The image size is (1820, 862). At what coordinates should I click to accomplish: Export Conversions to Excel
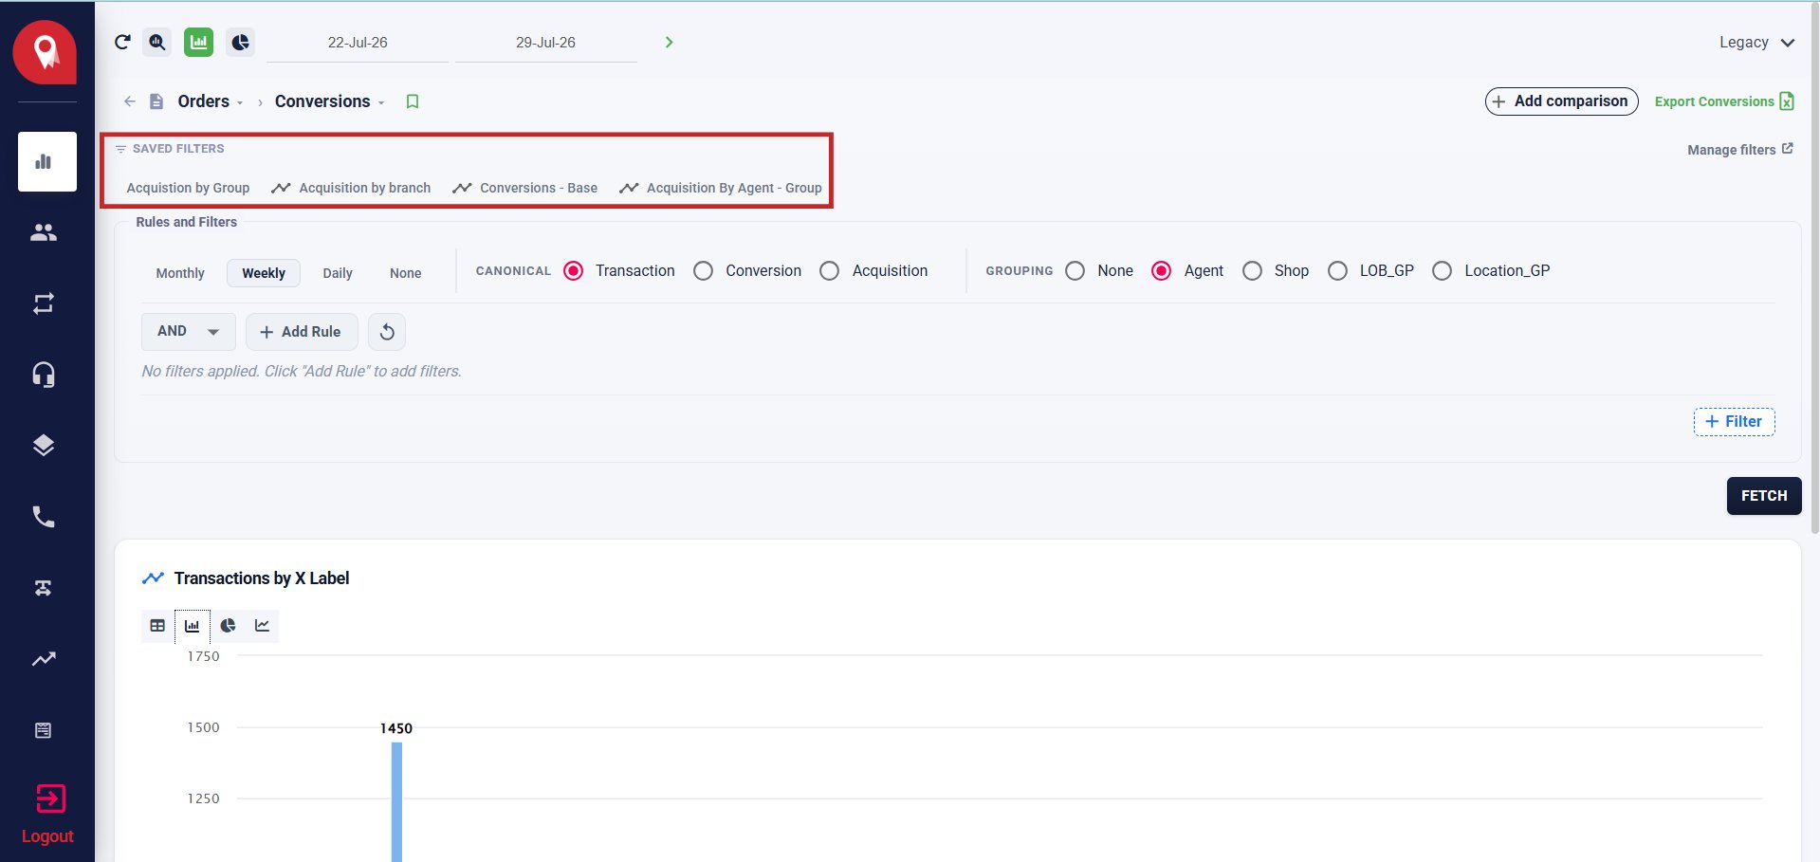[1724, 101]
